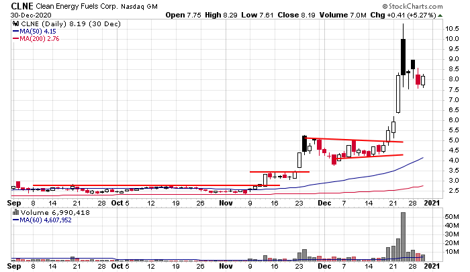The width and height of the screenshot is (470, 272).
Task: Click the 7.5 price axis label
Action: pos(453,90)
